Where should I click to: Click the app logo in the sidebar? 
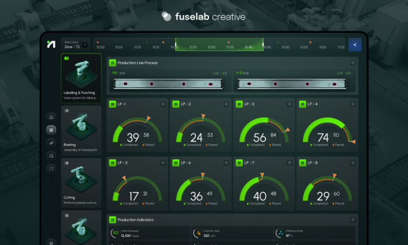pyautogui.click(x=51, y=44)
